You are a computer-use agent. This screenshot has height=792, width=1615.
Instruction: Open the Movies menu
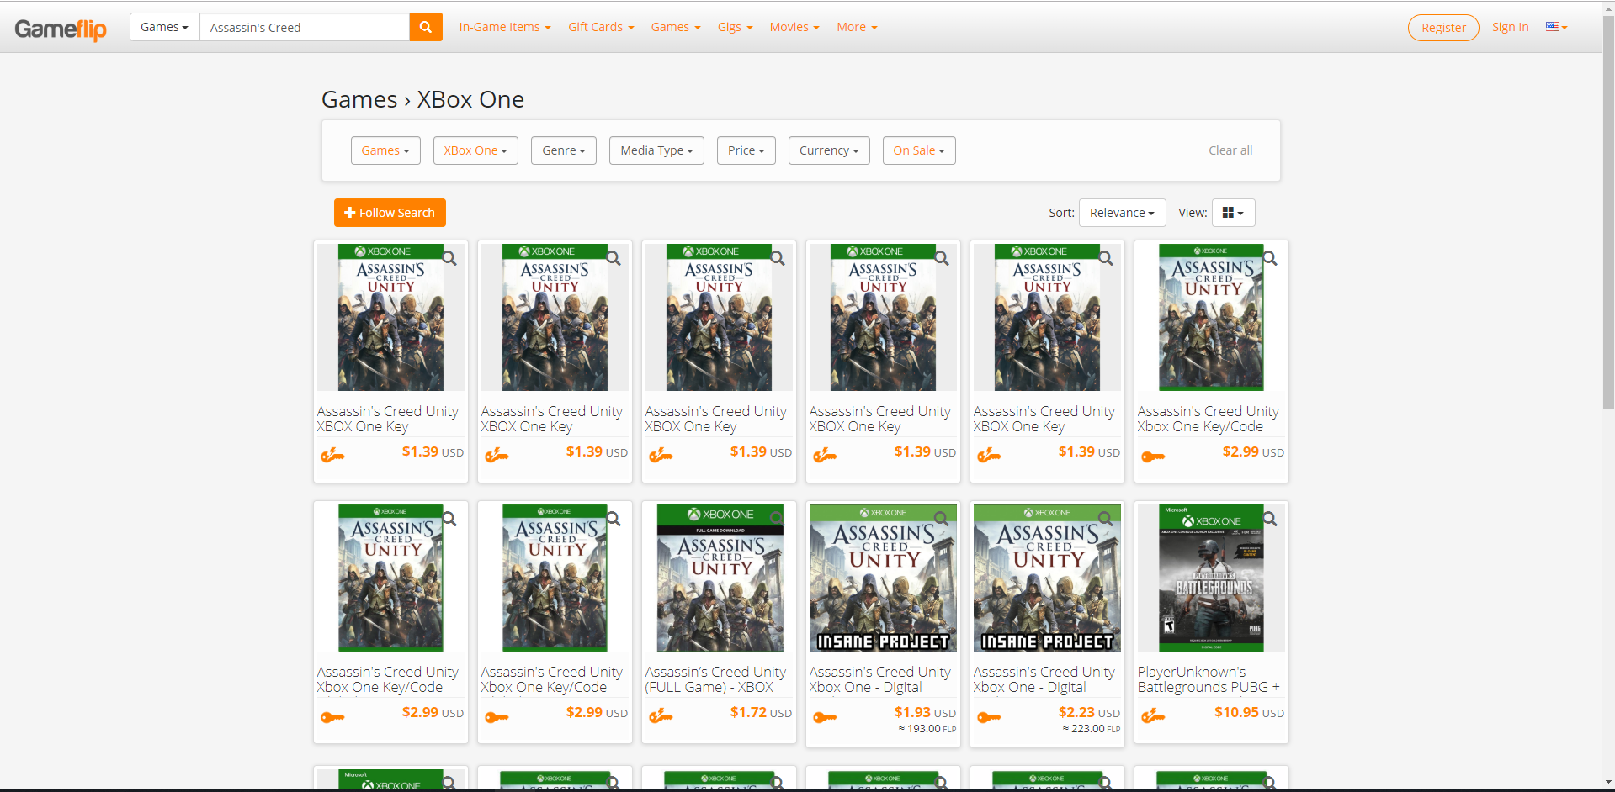(x=794, y=27)
